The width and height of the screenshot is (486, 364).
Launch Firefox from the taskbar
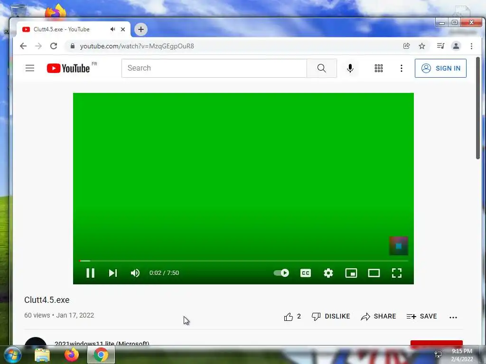click(72, 355)
